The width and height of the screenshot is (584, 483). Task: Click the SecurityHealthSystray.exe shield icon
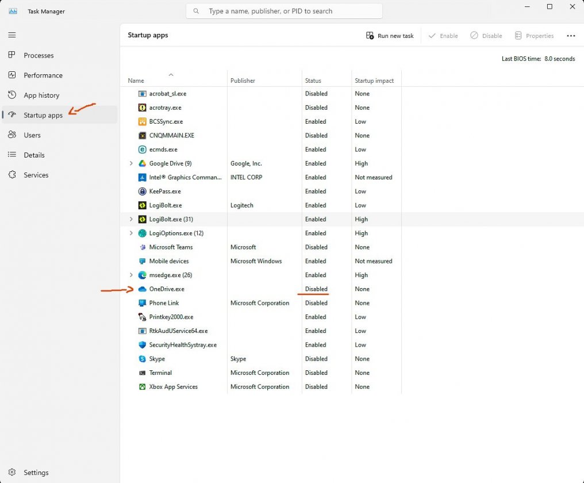[x=143, y=345]
